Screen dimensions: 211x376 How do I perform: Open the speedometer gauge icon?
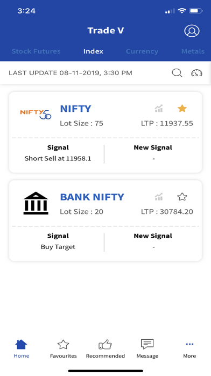196,73
